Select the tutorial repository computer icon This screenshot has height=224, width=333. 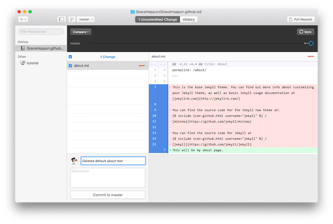coord(23,63)
